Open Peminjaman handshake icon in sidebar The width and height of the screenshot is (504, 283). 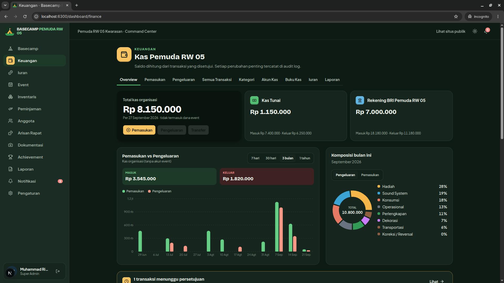pyautogui.click(x=10, y=109)
